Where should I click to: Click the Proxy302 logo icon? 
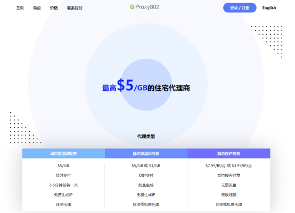[132, 7]
